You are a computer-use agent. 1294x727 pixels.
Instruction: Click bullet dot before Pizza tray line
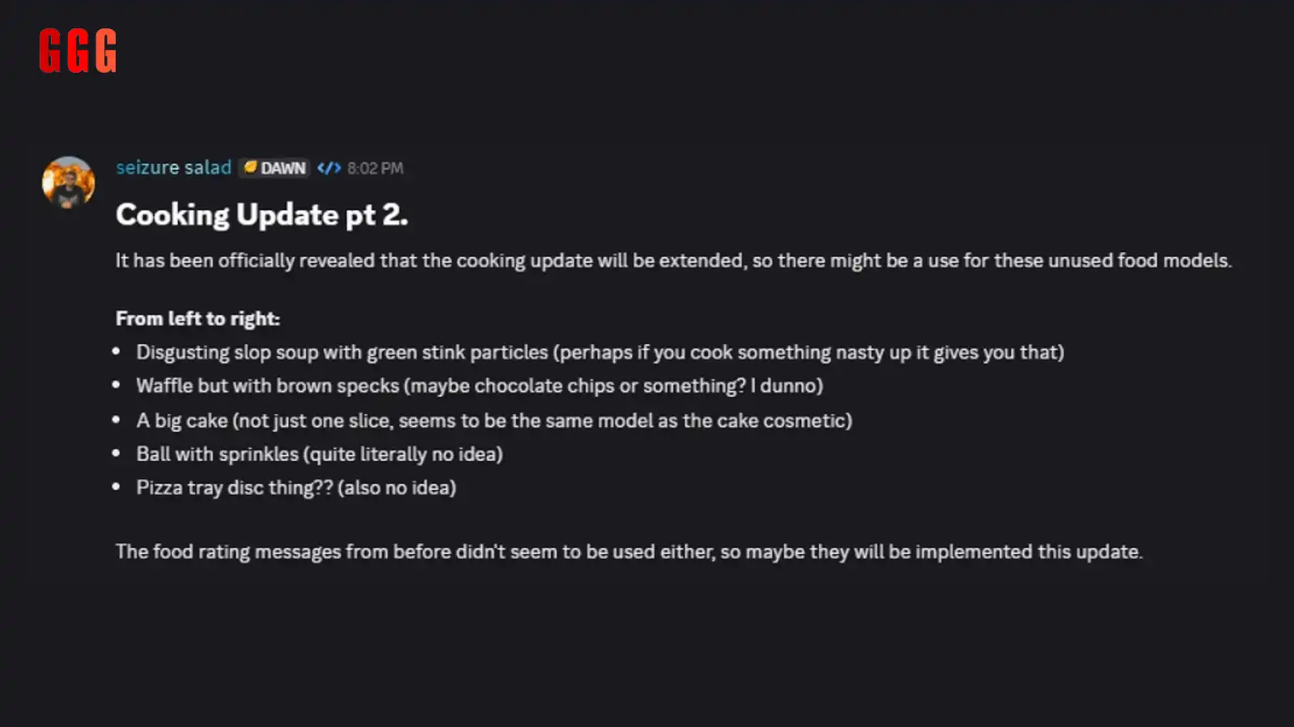(x=117, y=486)
